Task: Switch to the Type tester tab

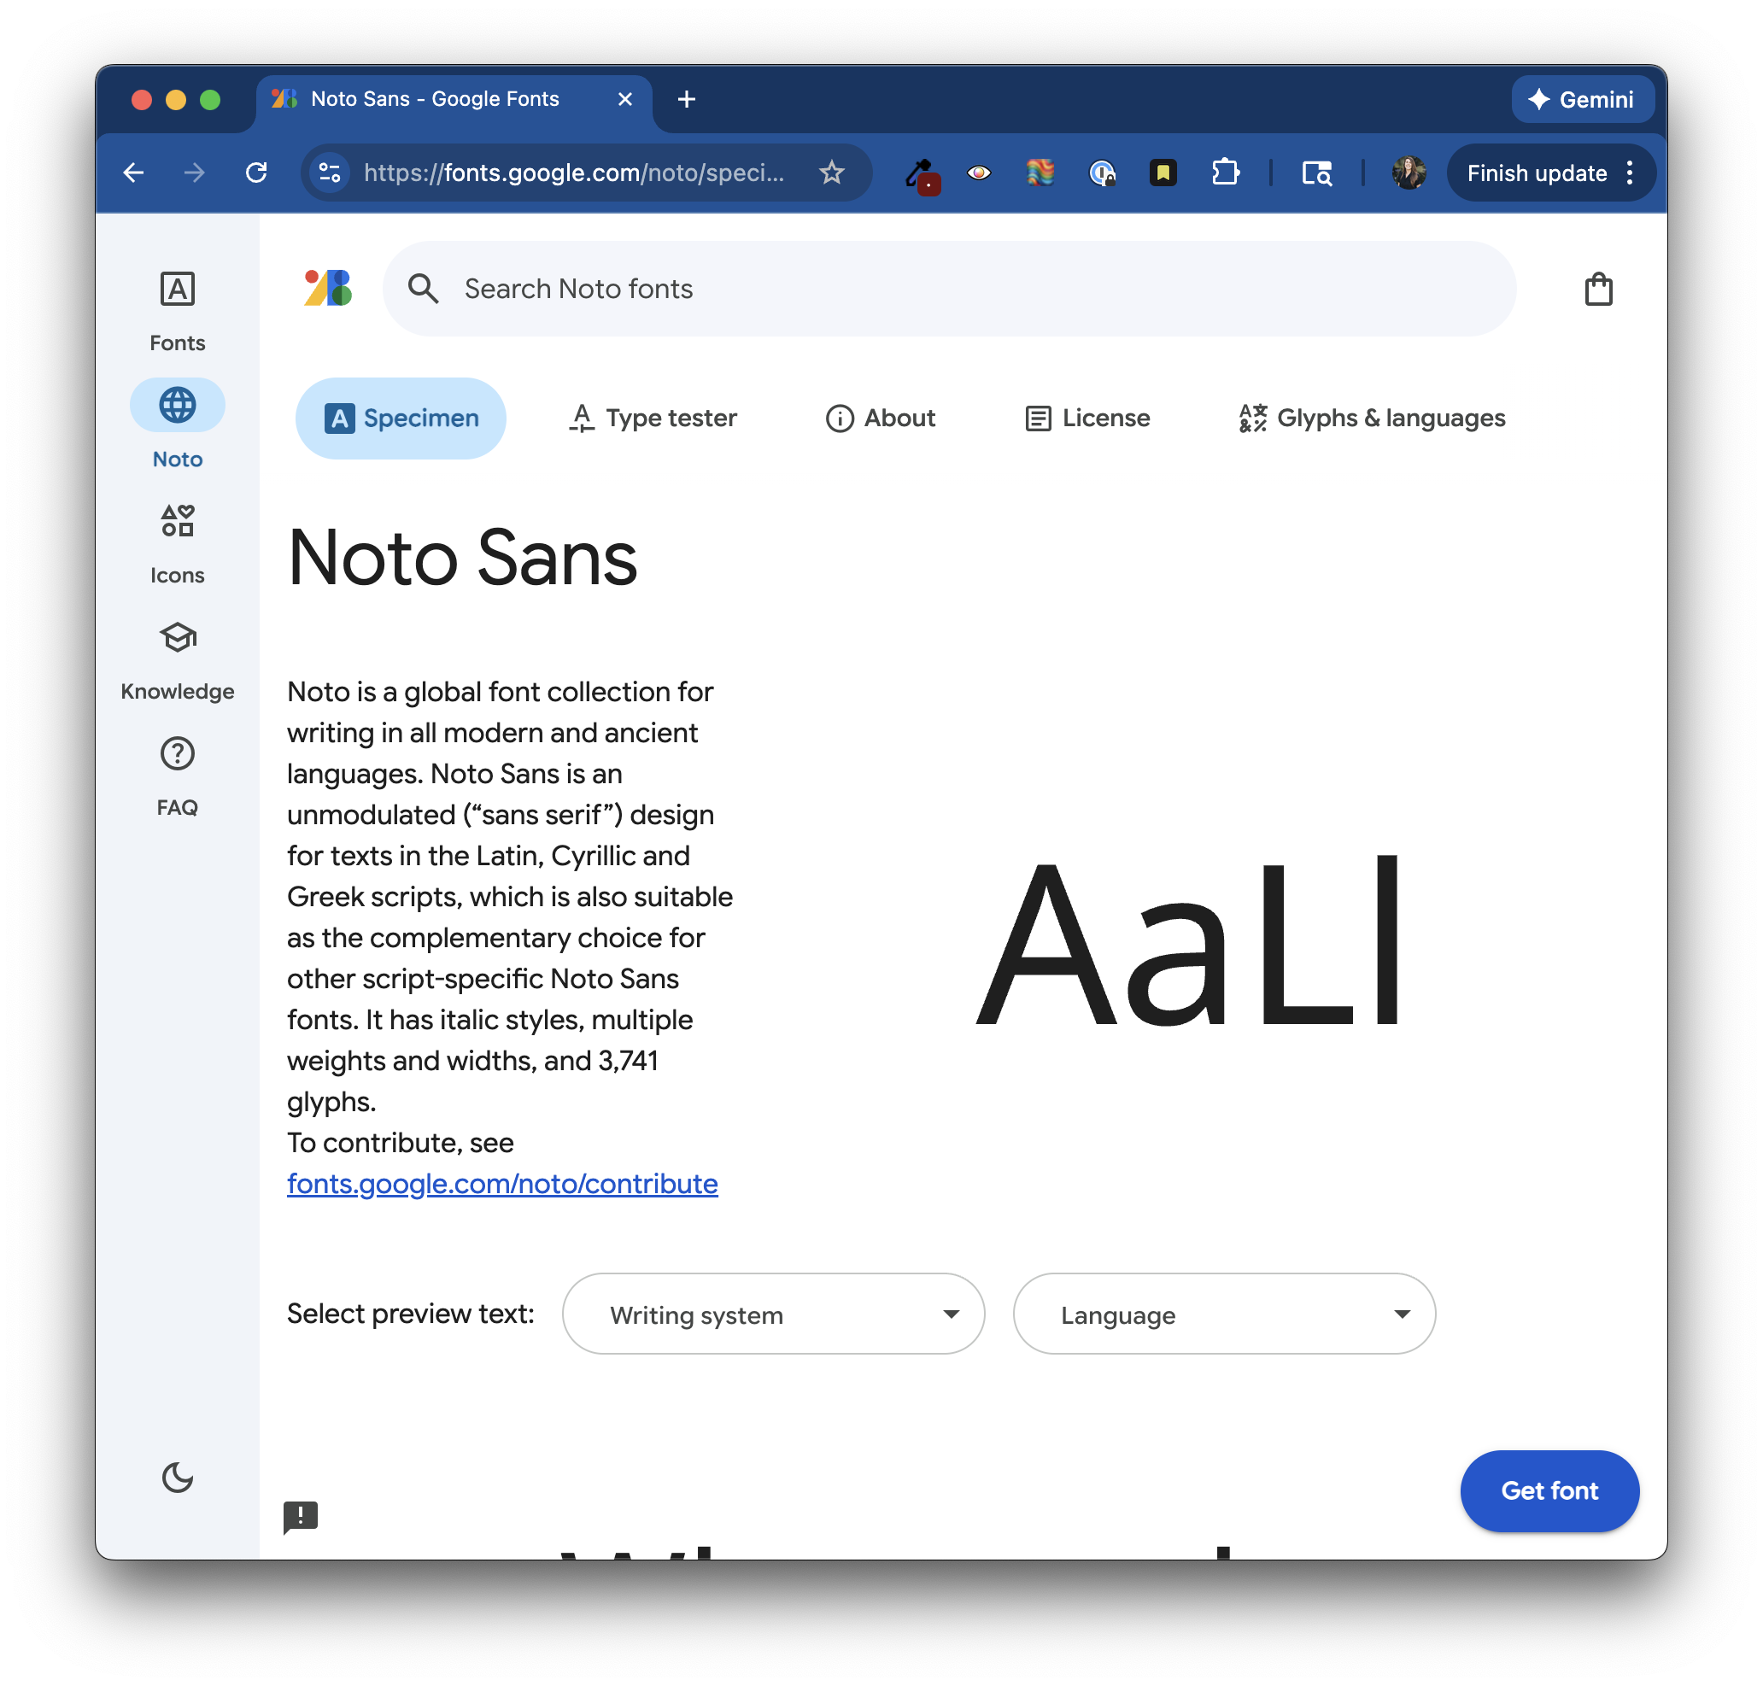Action: pos(653,418)
